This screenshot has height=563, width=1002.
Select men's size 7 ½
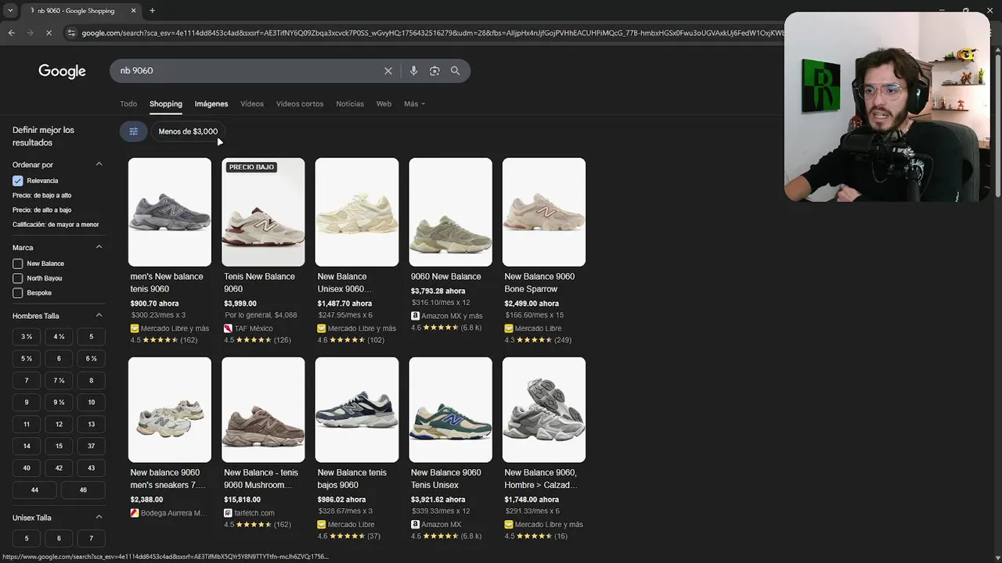[x=59, y=380]
